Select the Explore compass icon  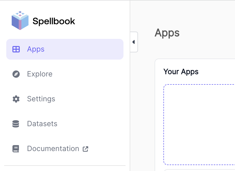pyautogui.click(x=16, y=74)
